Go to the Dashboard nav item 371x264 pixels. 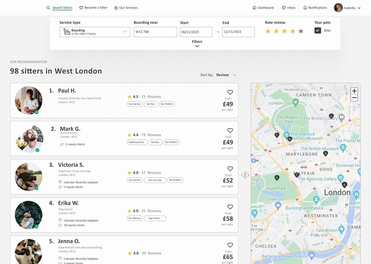point(266,8)
